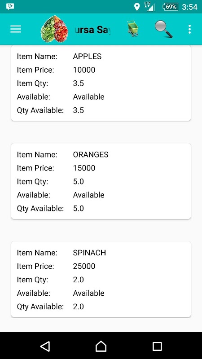Select the ORANGES item card
The width and height of the screenshot is (202, 359).
click(101, 181)
